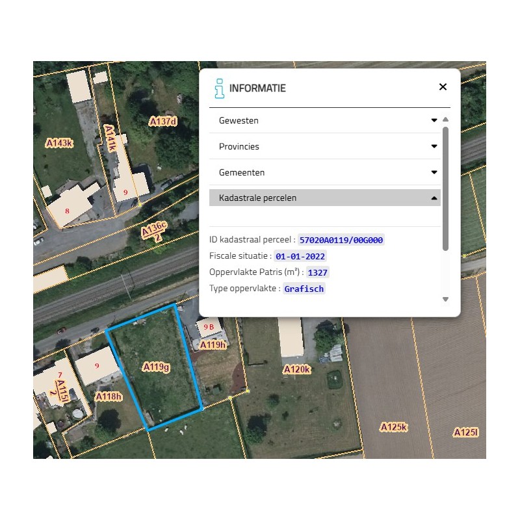The image size is (520, 520).
Task: Click the scrollbar up arrow
Action: point(445,120)
